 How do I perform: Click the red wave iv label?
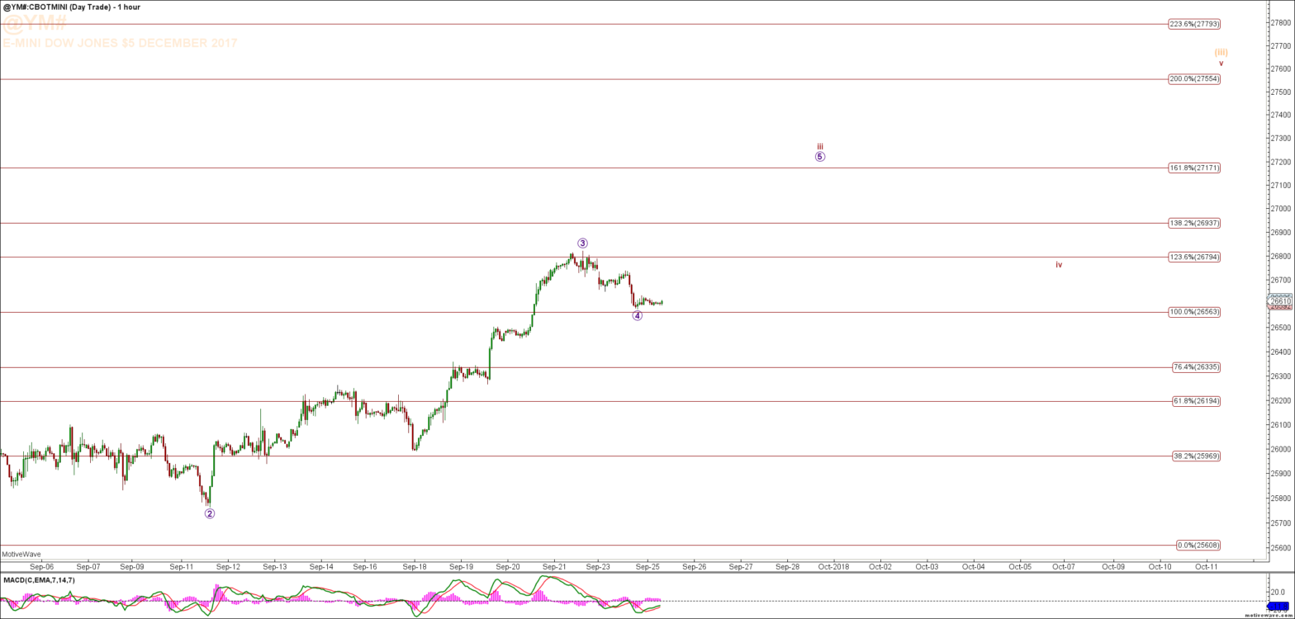point(1058,265)
